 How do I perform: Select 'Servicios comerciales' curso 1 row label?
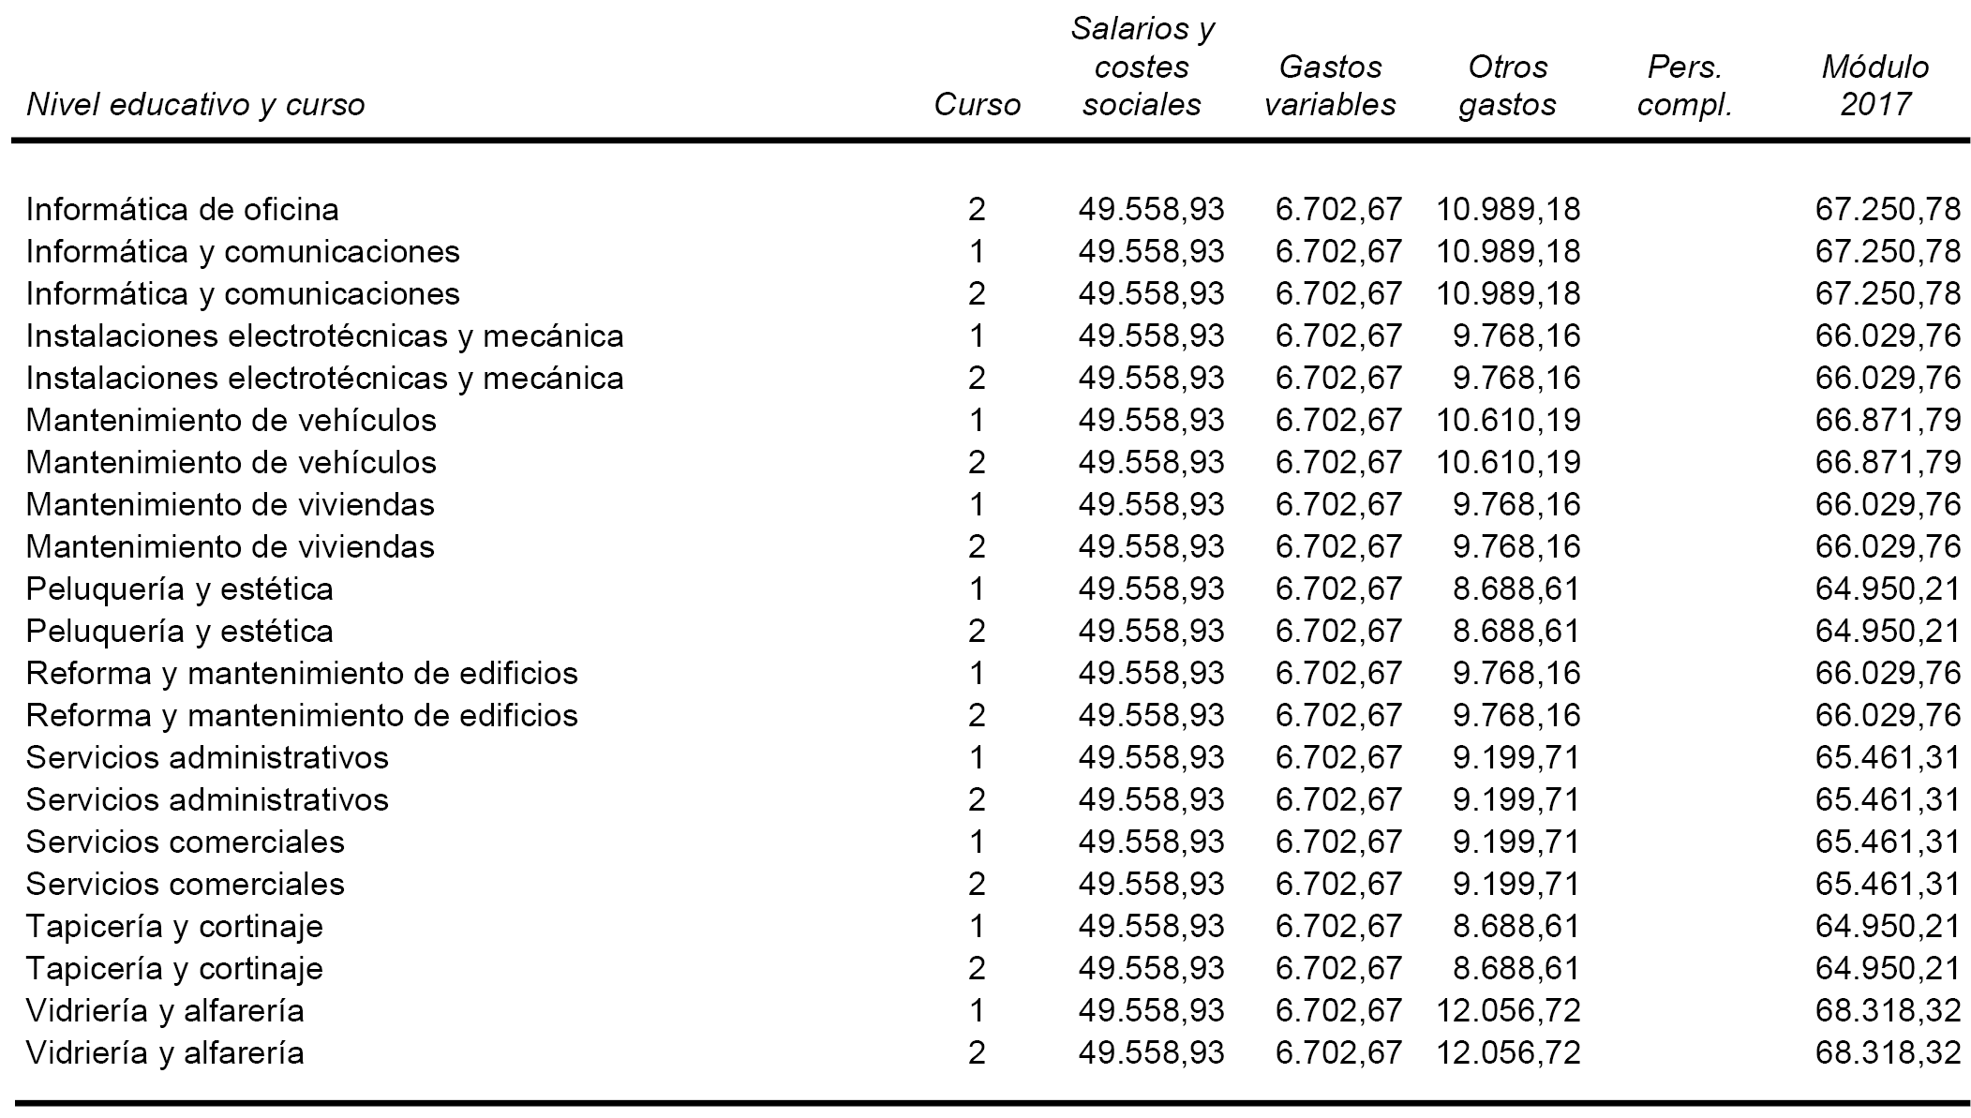[186, 842]
